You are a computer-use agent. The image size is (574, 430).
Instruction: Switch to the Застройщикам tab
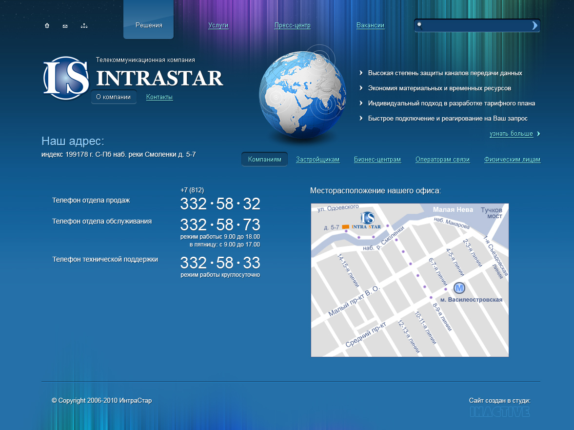317,159
